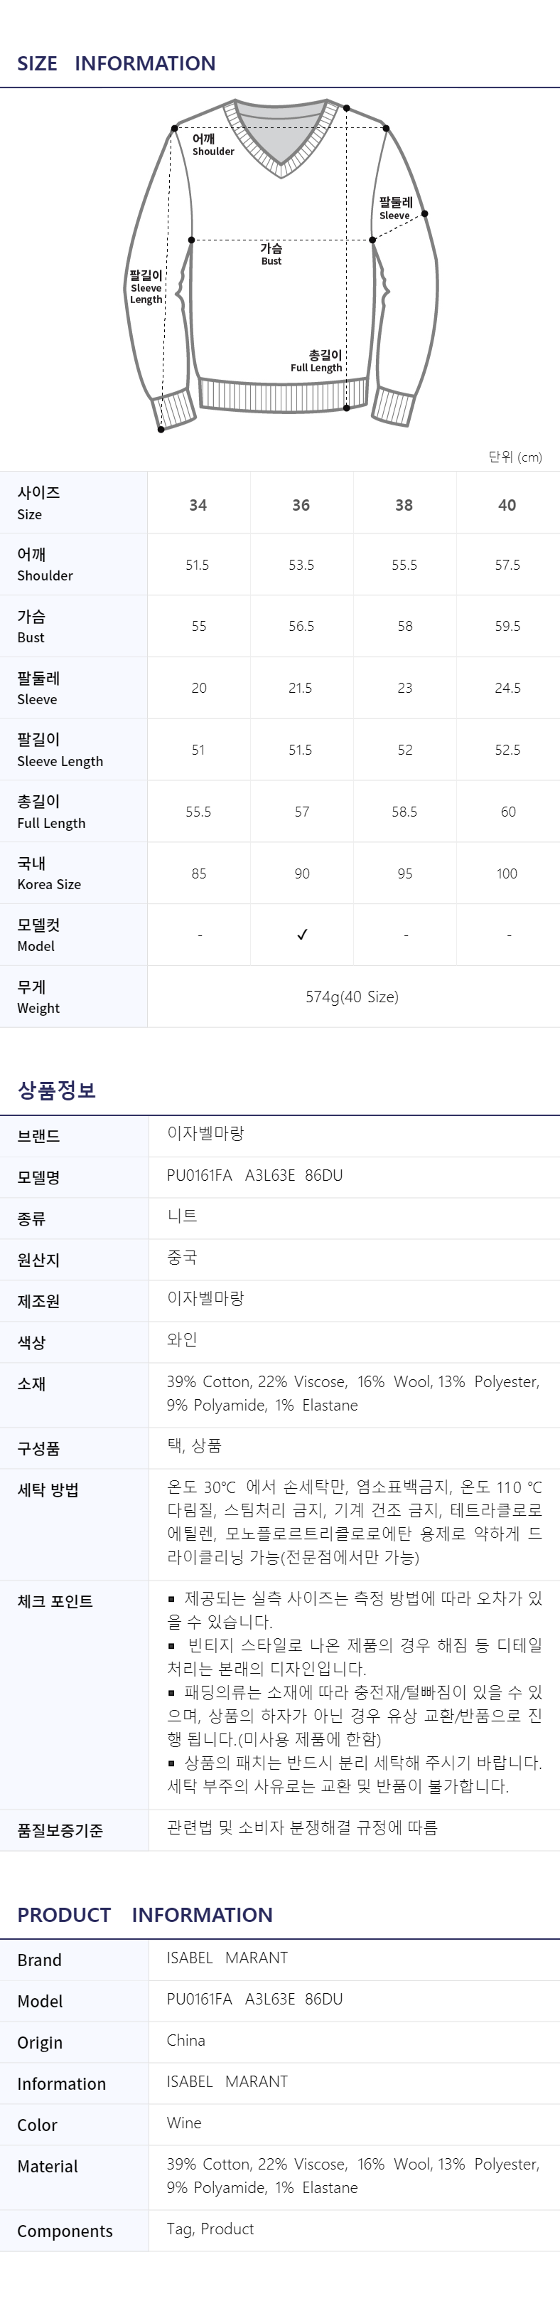Click the Bust label on the diagram
The image size is (560, 2299).
pyautogui.click(x=271, y=255)
